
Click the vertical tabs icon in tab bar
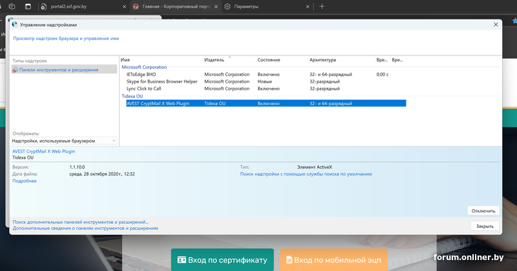click(x=28, y=6)
